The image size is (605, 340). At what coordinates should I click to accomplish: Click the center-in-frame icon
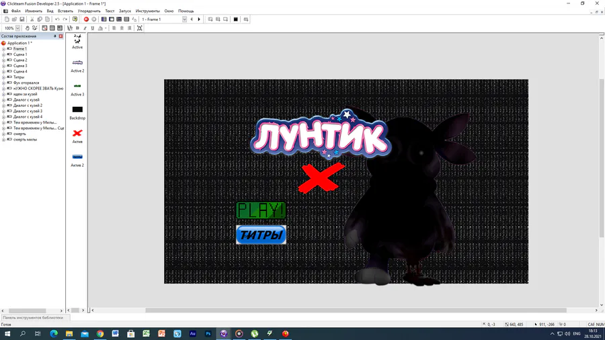tap(140, 28)
